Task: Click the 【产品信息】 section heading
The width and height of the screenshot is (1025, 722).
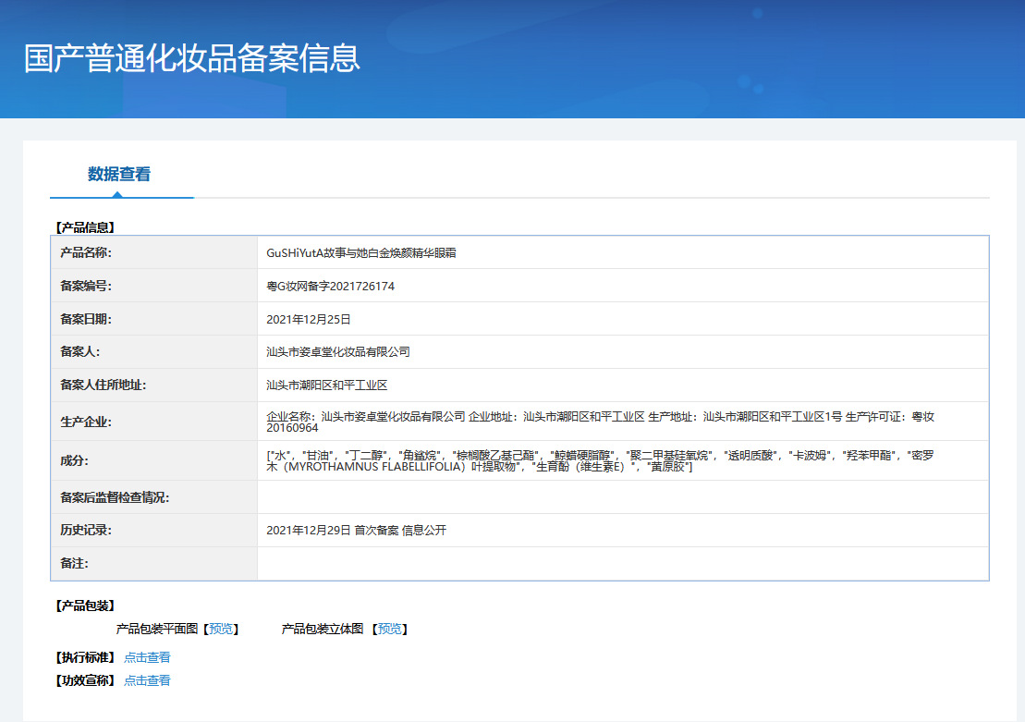Action: point(85,227)
